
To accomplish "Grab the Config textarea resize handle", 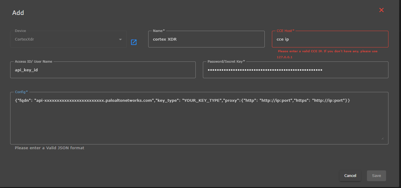I will (x=382, y=138).
